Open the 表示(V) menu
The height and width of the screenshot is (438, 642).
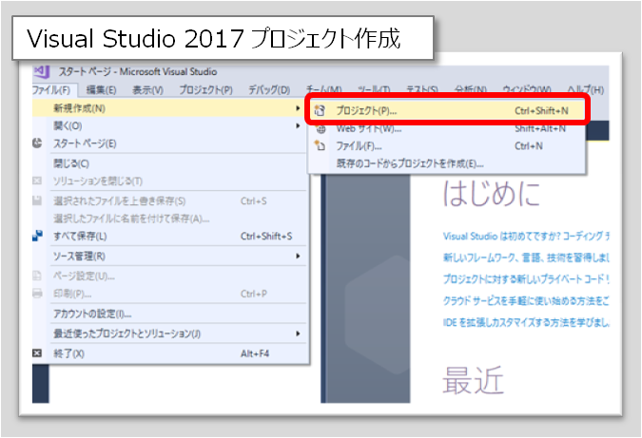pyautogui.click(x=147, y=89)
